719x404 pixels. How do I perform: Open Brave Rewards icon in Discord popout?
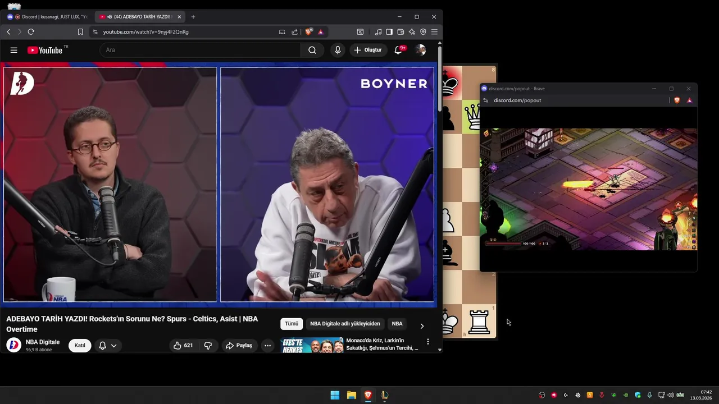[689, 100]
